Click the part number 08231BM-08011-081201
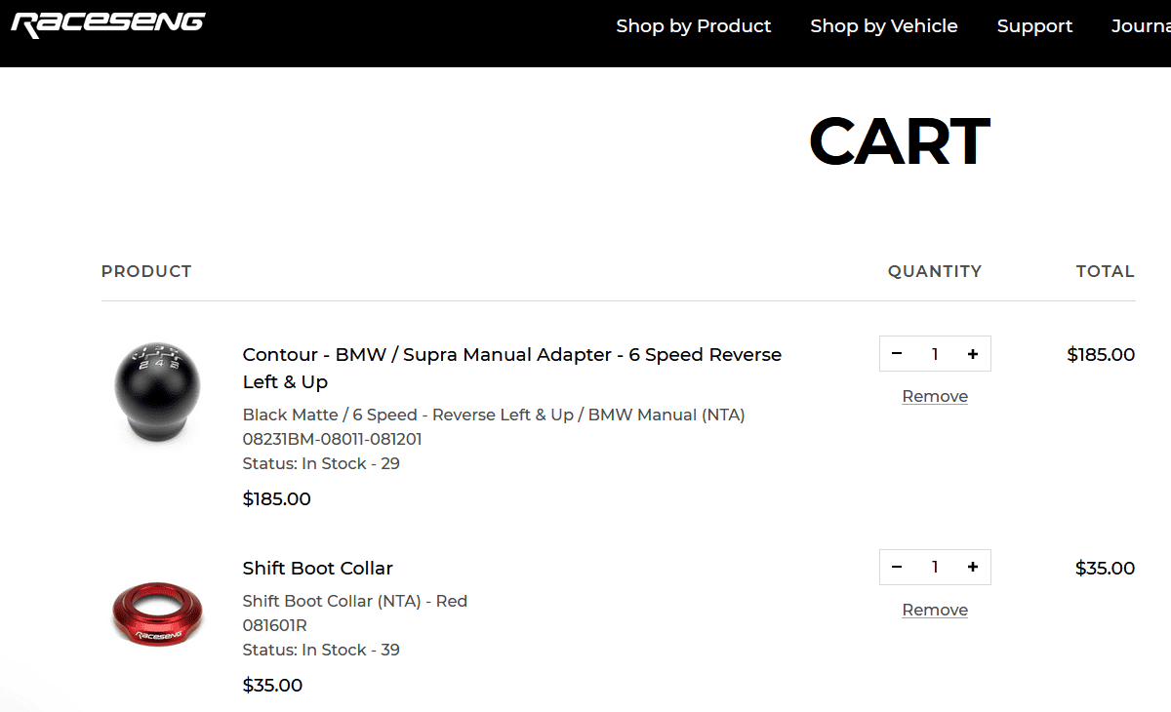This screenshot has height=712, width=1171. click(x=333, y=439)
